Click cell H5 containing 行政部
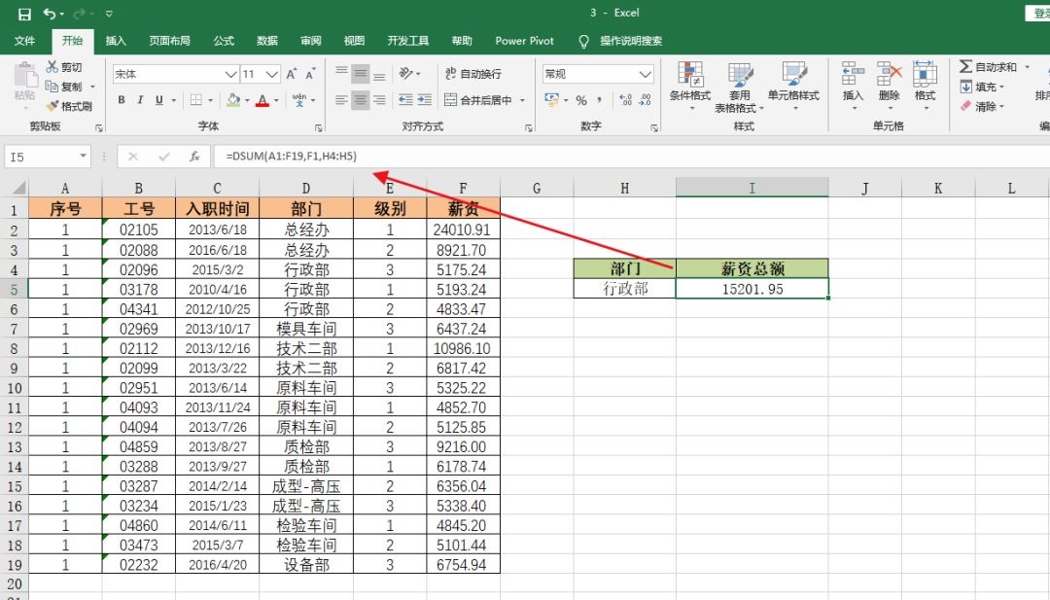The image size is (1050, 600). click(x=625, y=289)
